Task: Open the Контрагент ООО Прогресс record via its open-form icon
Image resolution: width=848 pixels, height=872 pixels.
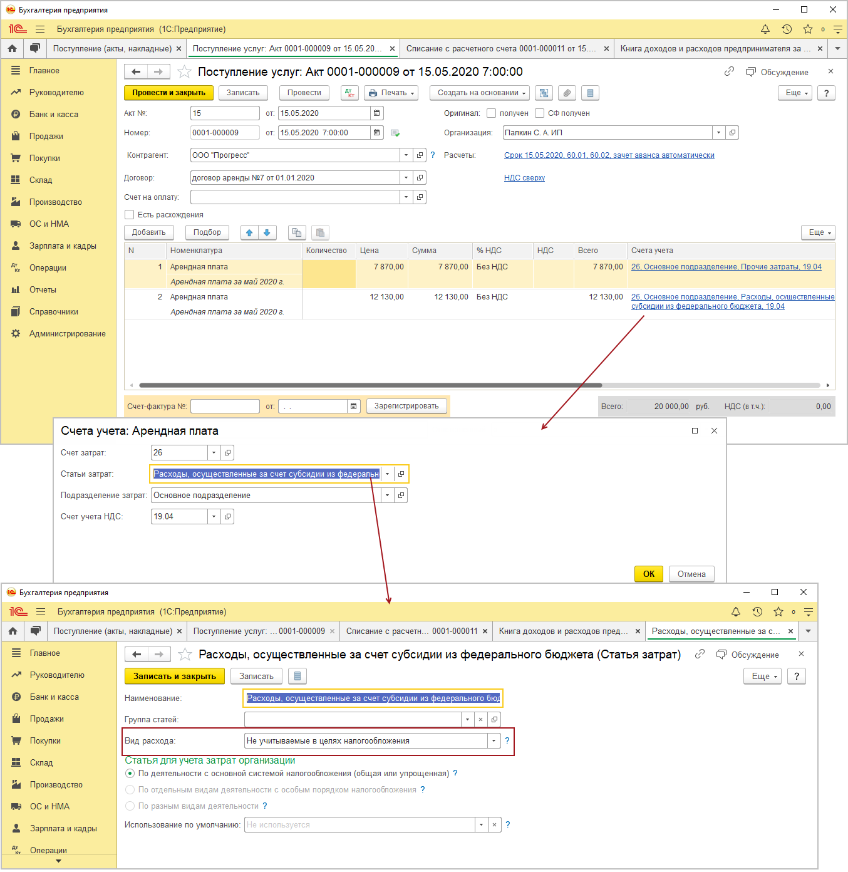Action: pyautogui.click(x=420, y=155)
